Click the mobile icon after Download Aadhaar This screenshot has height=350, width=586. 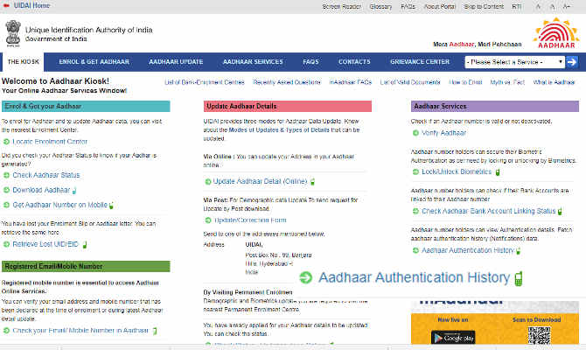(74, 190)
